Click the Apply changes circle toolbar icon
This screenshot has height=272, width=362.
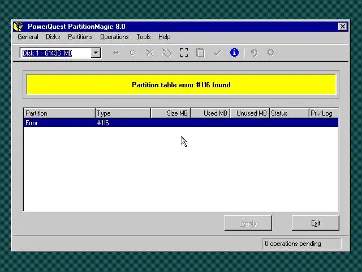tap(271, 53)
